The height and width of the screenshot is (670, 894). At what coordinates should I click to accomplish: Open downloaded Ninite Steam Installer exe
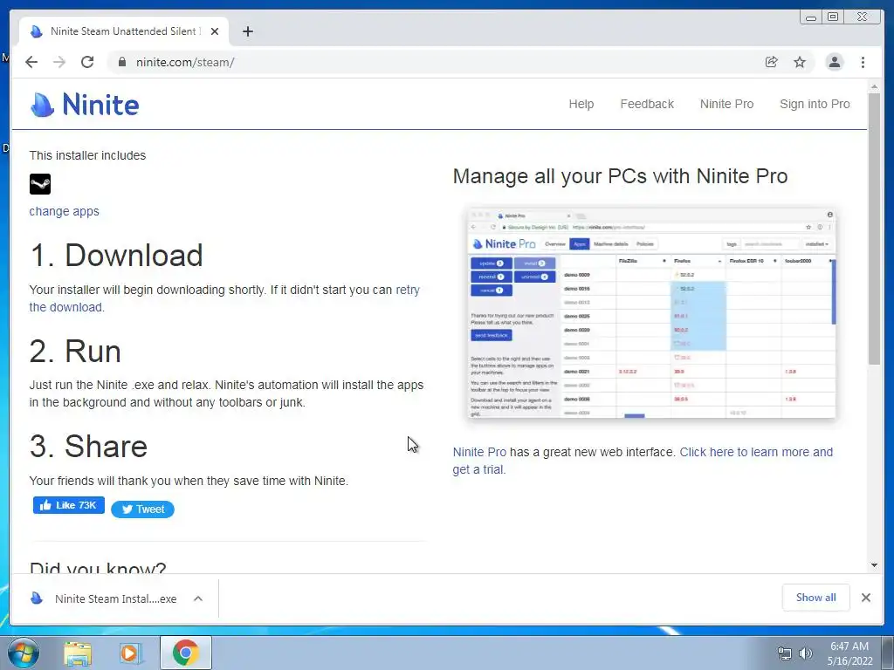[107, 598]
